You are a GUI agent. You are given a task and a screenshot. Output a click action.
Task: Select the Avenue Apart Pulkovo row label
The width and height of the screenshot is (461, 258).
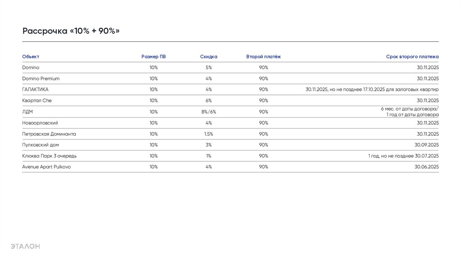tap(46, 167)
